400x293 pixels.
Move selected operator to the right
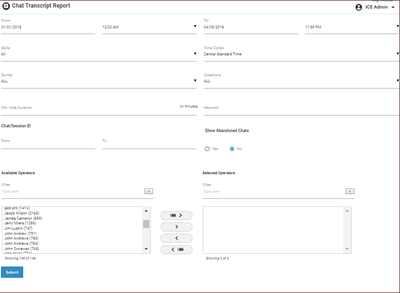point(176,227)
